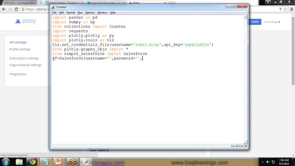Show hidden system tray icons
Screen dimensions: 295x166
tap(263, 162)
